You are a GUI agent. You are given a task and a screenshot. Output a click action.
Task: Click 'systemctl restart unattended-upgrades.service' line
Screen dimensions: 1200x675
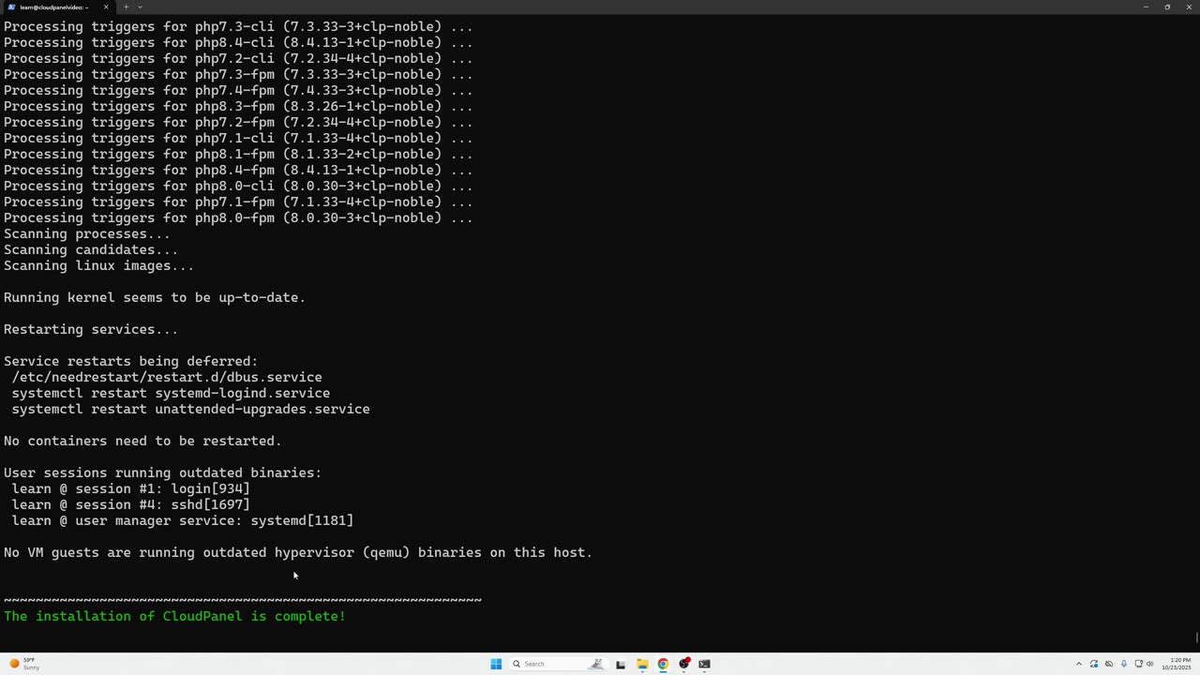(x=190, y=409)
